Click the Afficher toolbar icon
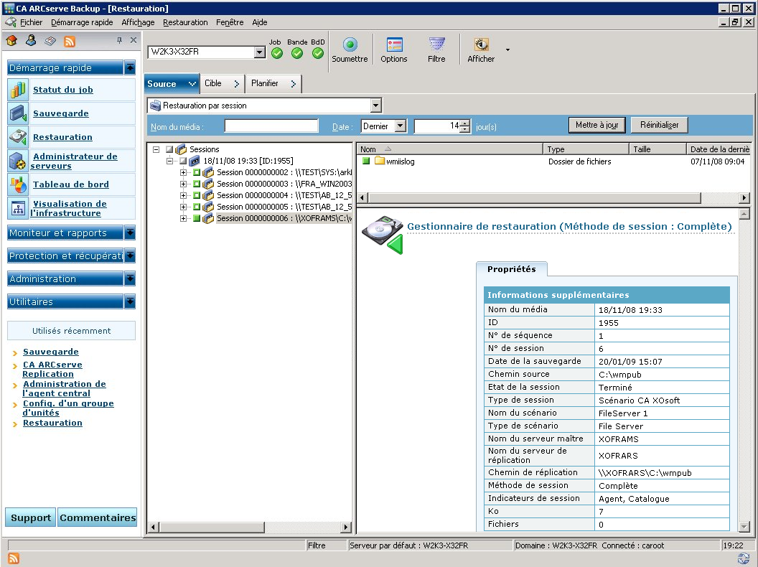 click(480, 45)
